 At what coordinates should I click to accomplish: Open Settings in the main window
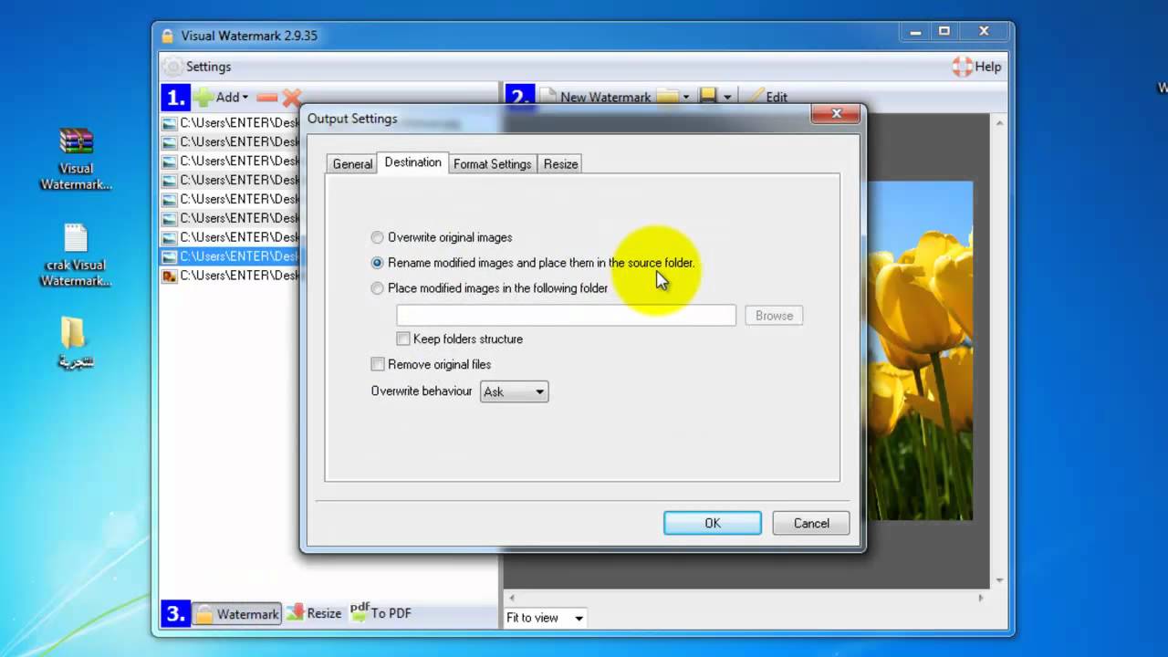[197, 67]
